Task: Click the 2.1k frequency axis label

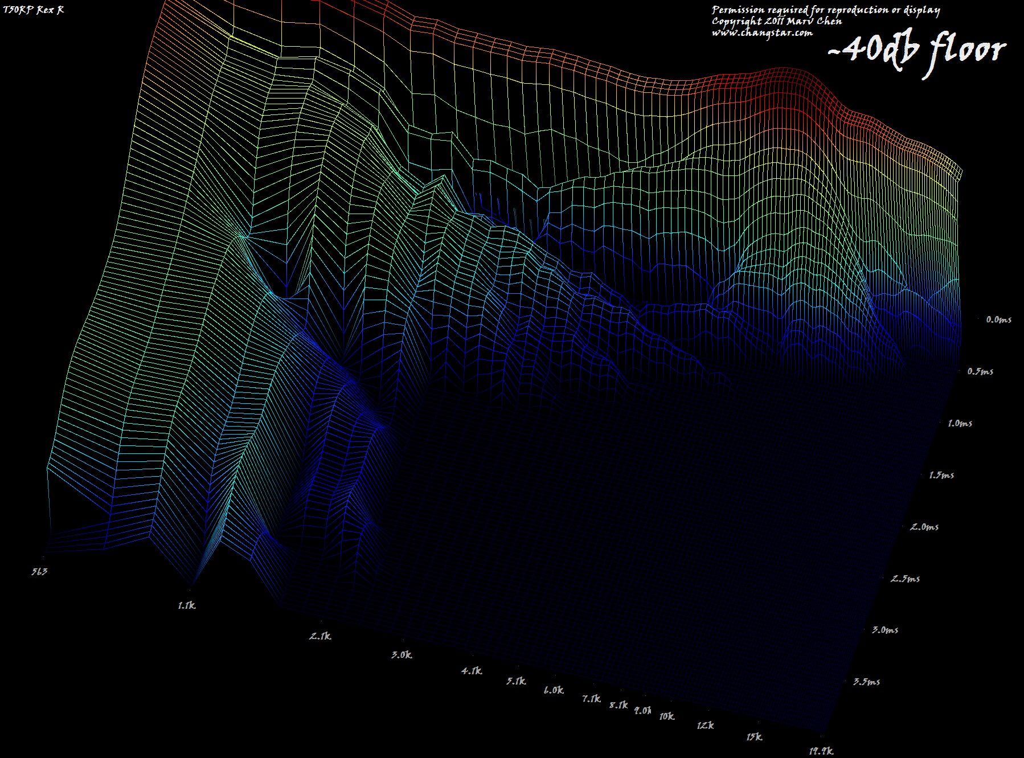Action: pos(321,636)
